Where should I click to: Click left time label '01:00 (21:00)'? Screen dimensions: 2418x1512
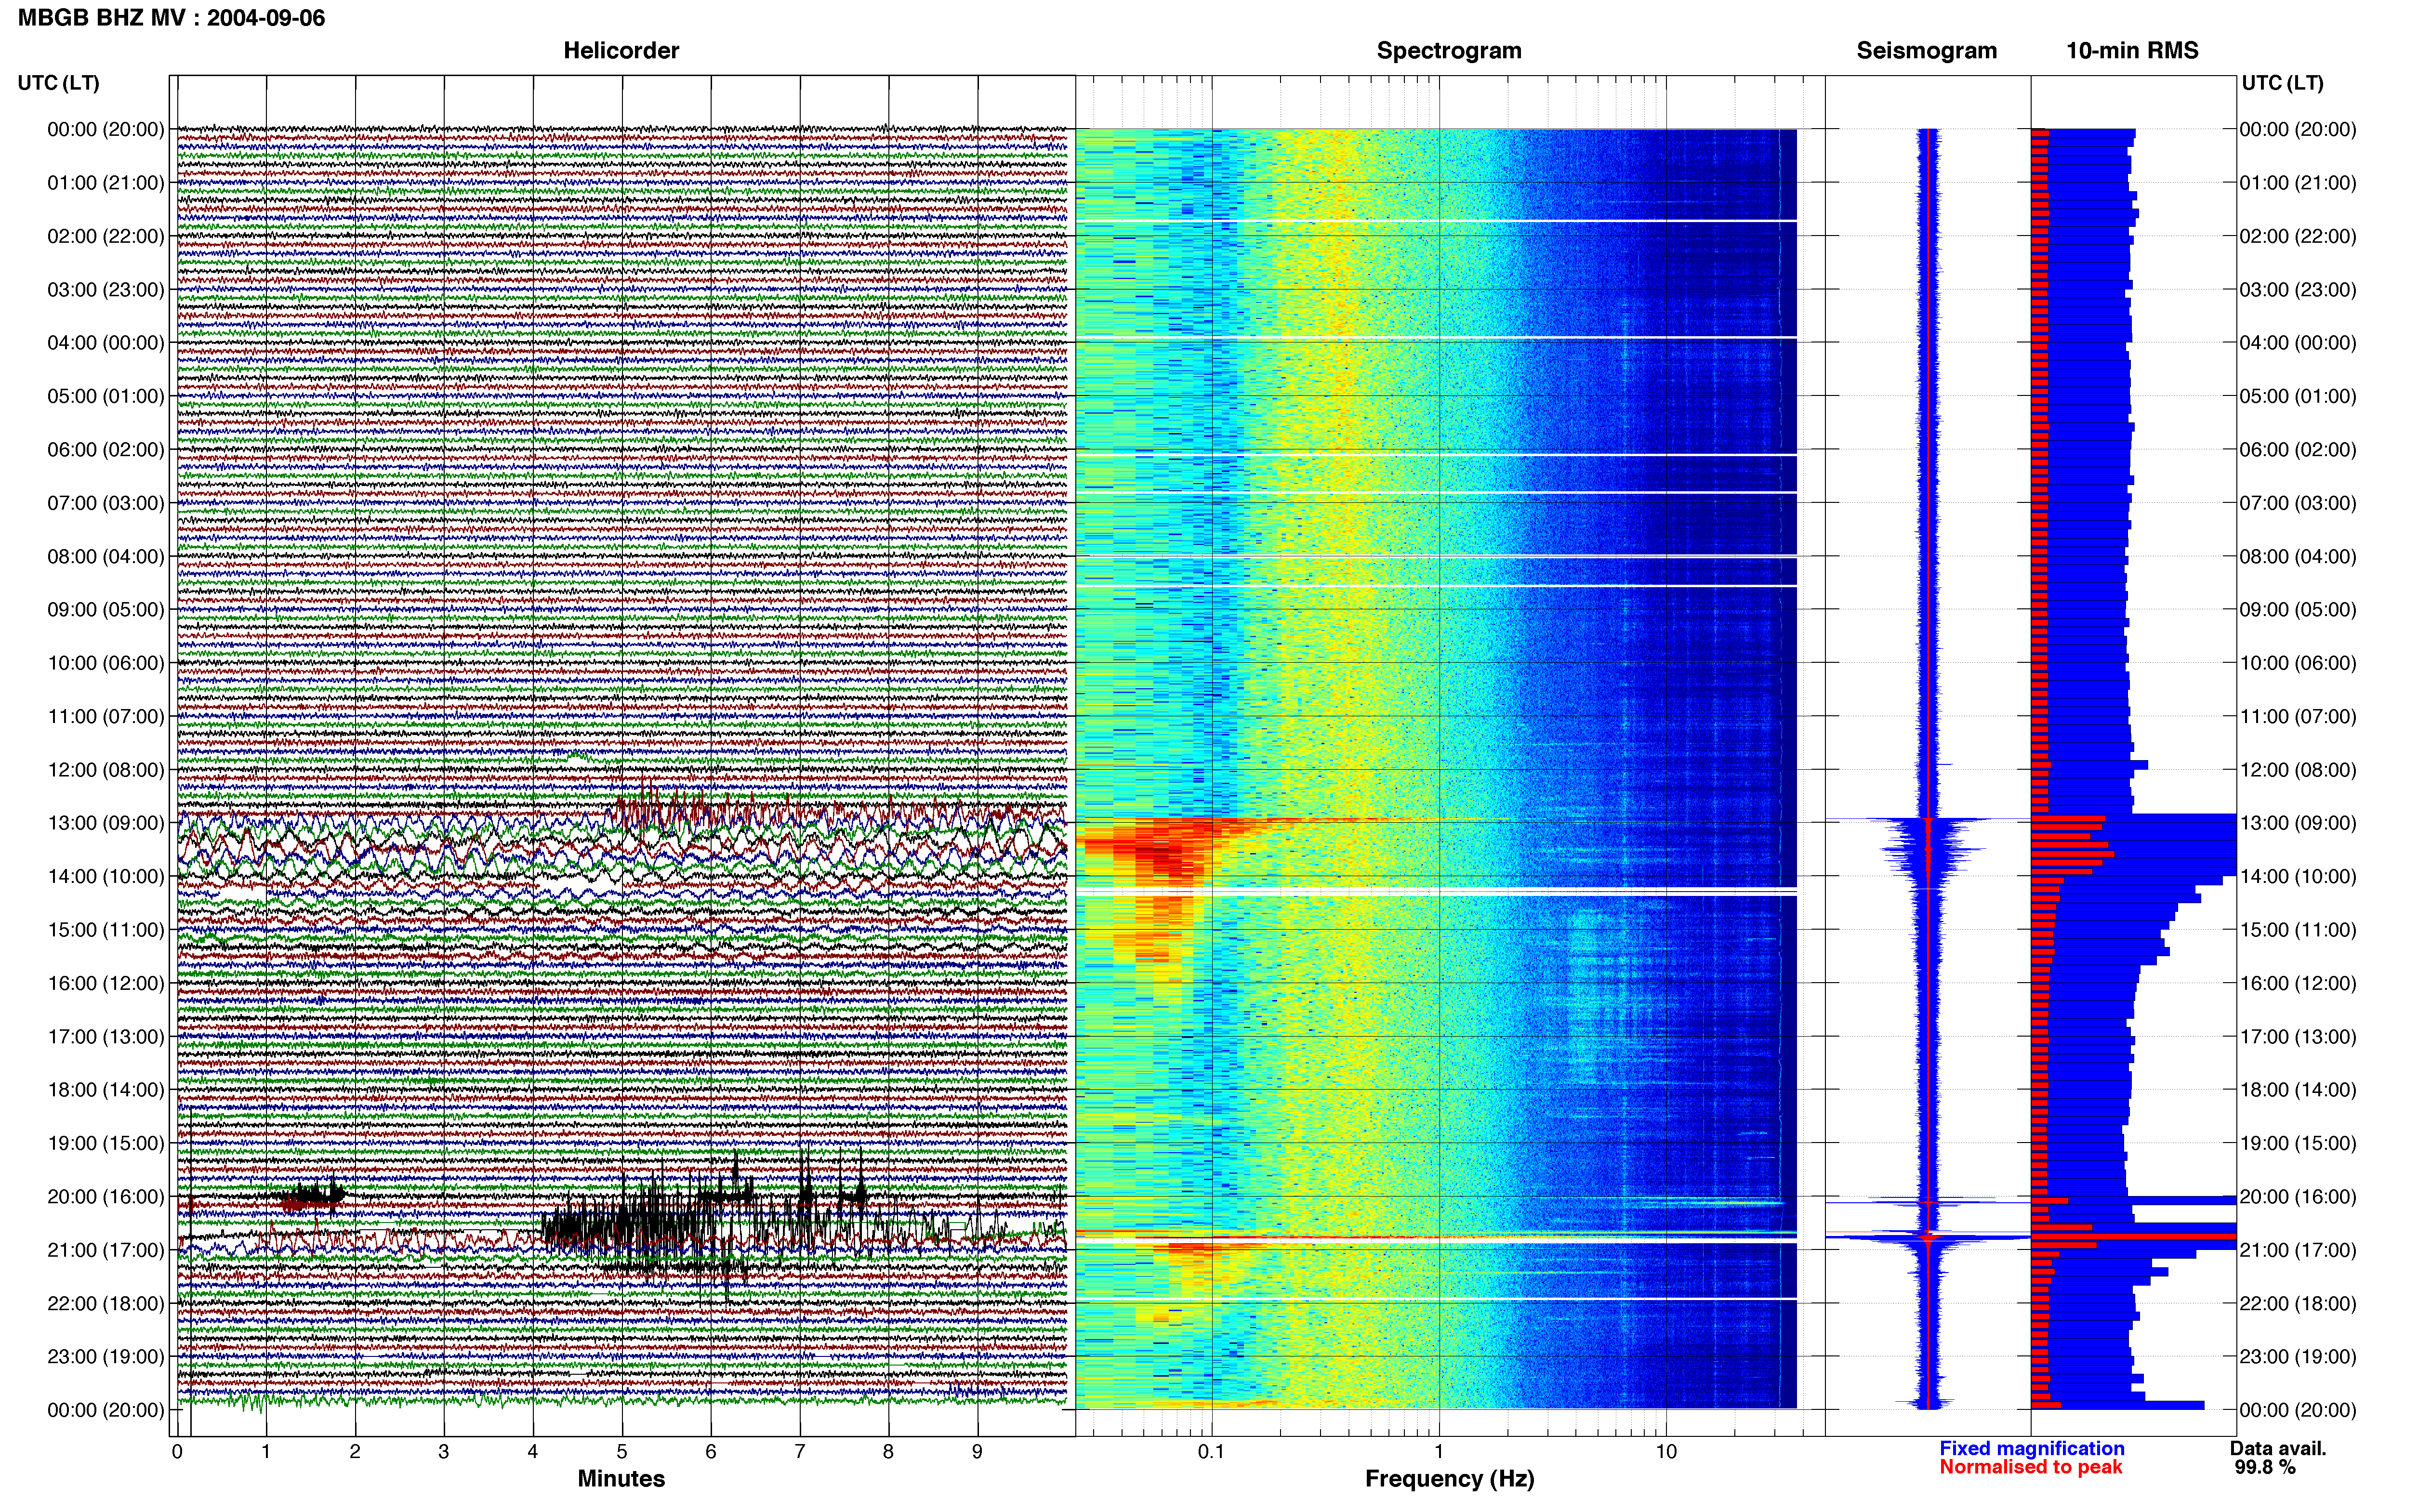coord(106,183)
